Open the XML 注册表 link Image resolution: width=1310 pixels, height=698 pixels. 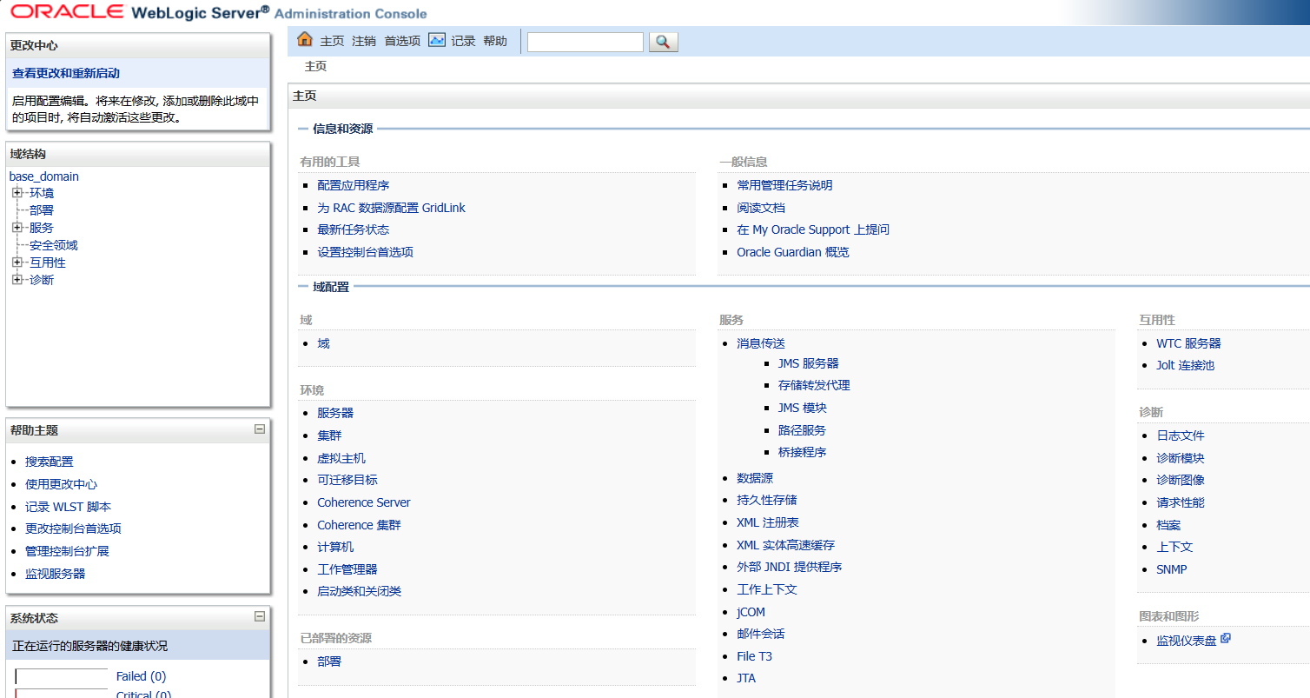click(x=768, y=522)
